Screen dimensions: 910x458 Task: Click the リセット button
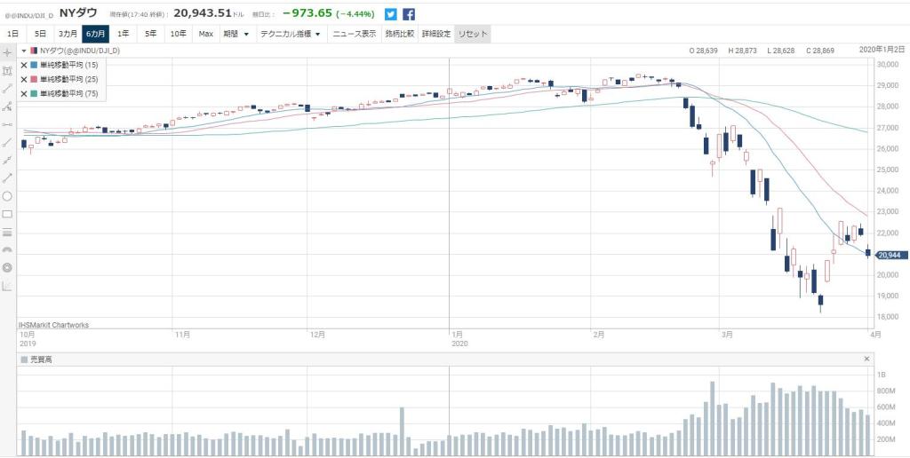point(472,34)
